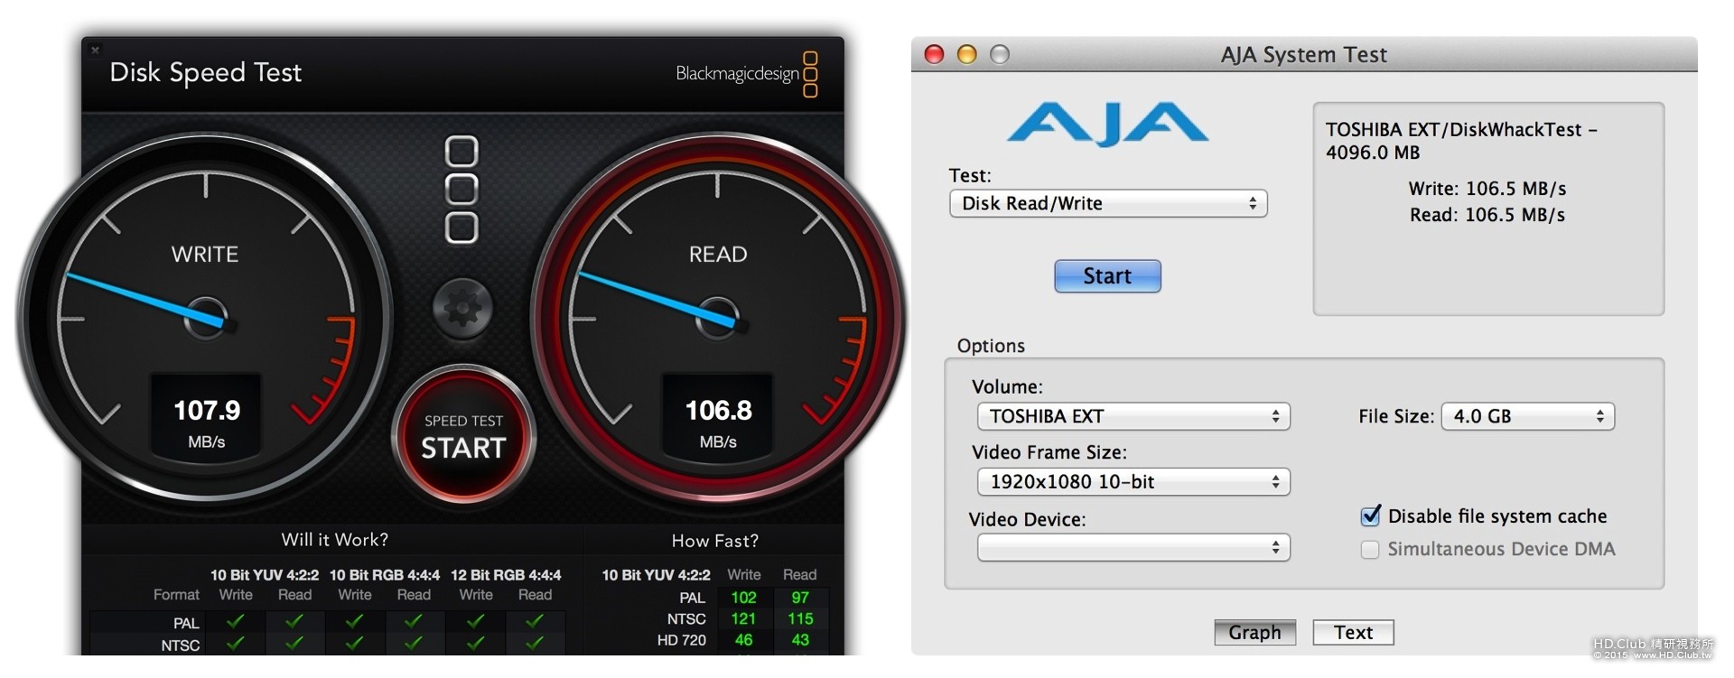Click TOSHIBA EXT/DiskWhackTest result title
The width and height of the screenshot is (1734, 678).
pos(1460,141)
